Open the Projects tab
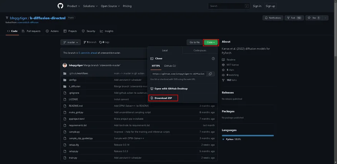The height and width of the screenshot is (164, 337). pyautogui.click(x=70, y=31)
